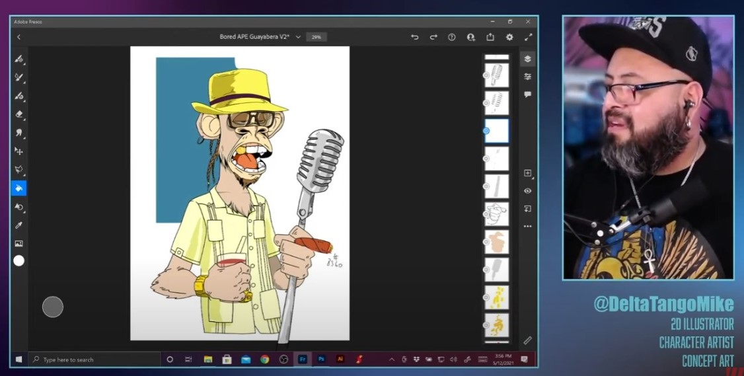Toggle the Layers panel icon
Viewport: 744px width, 376px height.
(x=528, y=59)
